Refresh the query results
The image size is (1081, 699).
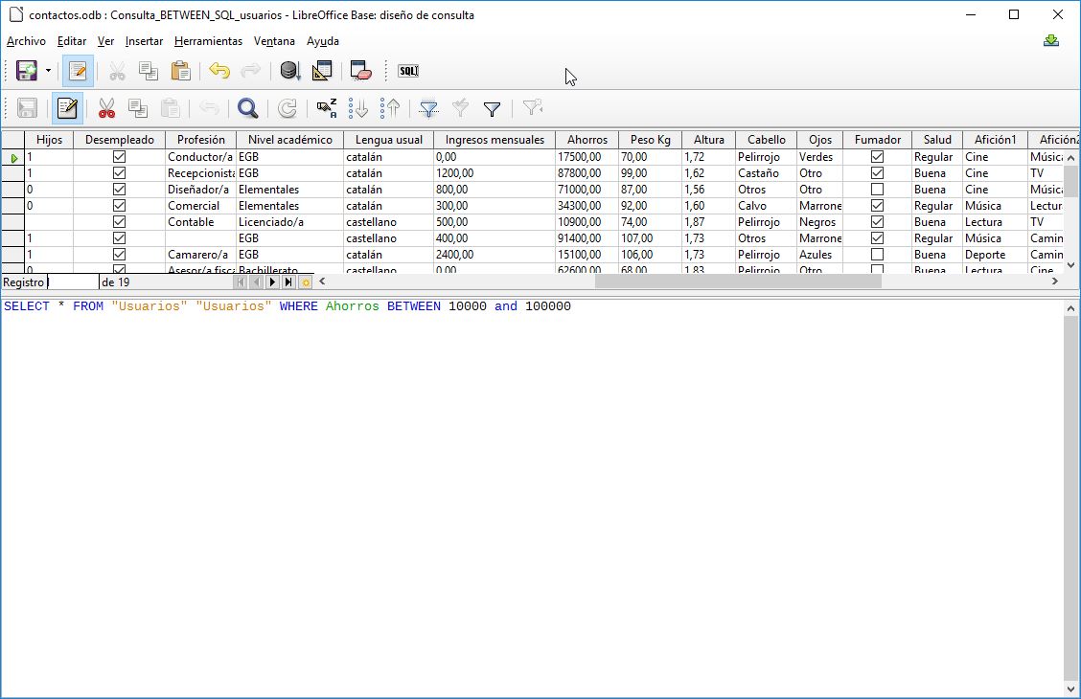pos(287,108)
